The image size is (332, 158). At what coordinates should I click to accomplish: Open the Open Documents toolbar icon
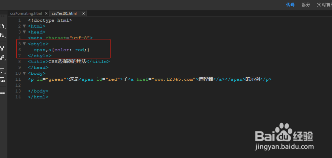(x=2, y=26)
